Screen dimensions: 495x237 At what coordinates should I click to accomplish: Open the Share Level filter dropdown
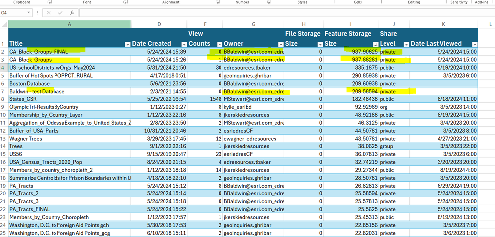[x=406, y=44]
